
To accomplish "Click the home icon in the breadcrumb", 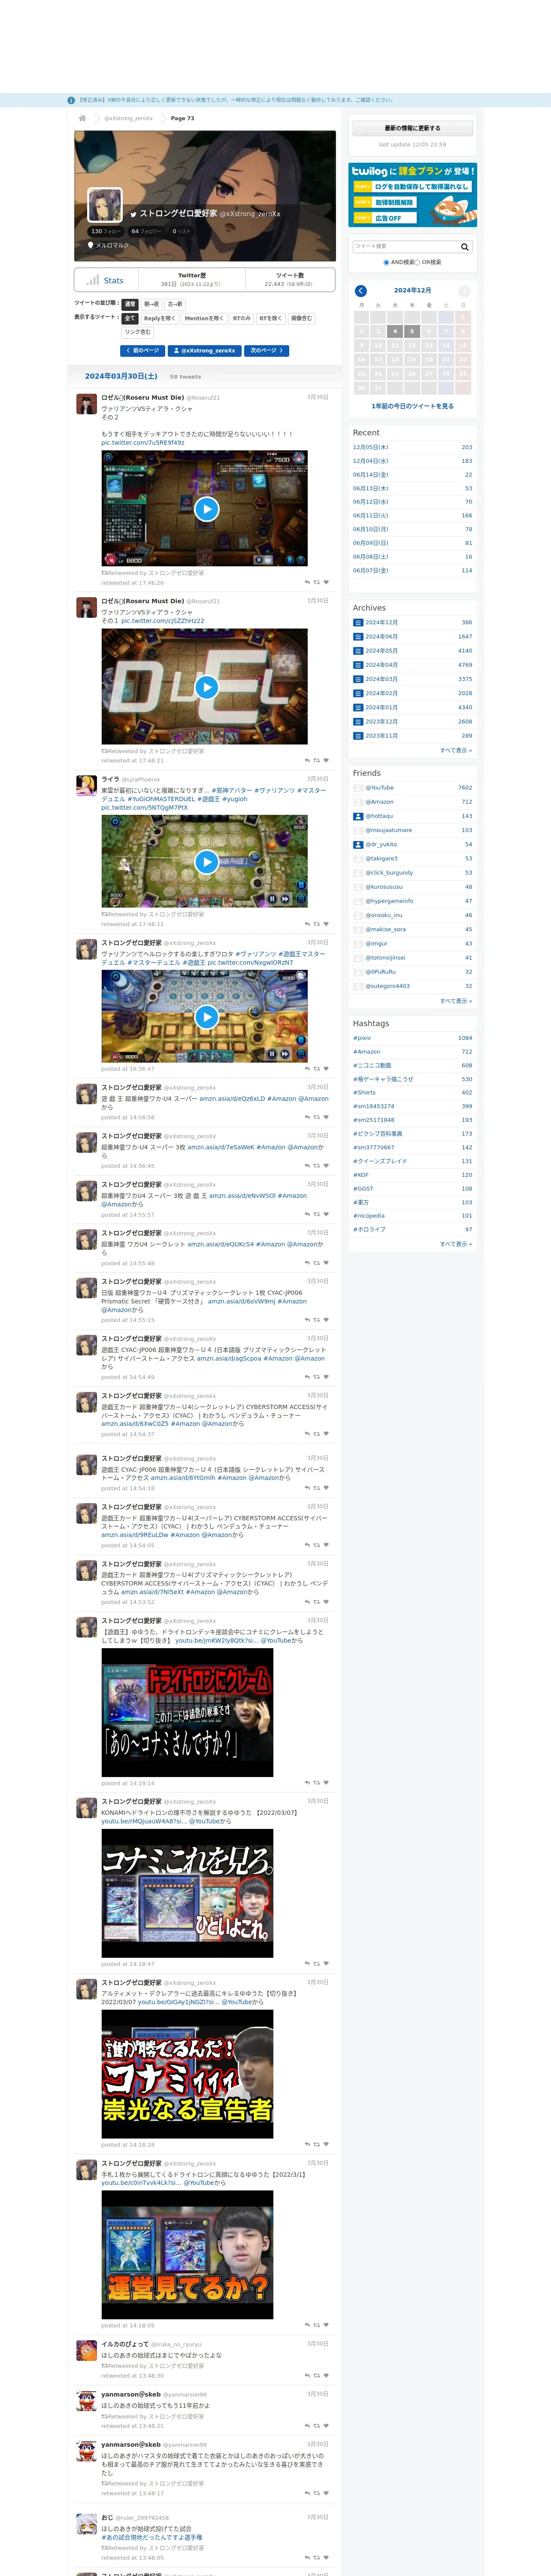I will 82,118.
